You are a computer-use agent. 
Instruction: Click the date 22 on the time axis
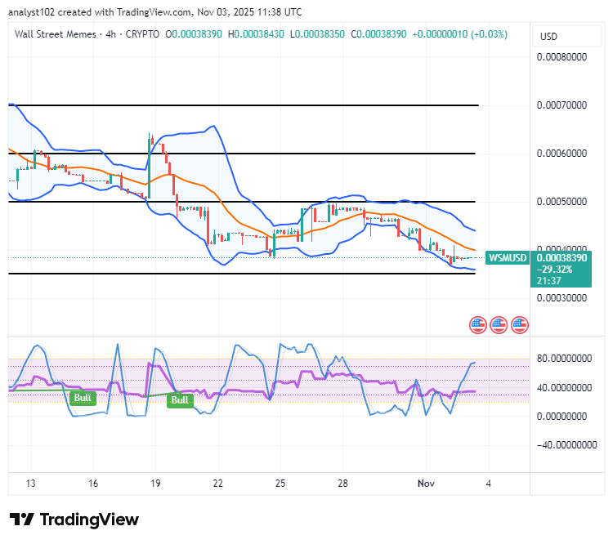pyautogui.click(x=217, y=484)
